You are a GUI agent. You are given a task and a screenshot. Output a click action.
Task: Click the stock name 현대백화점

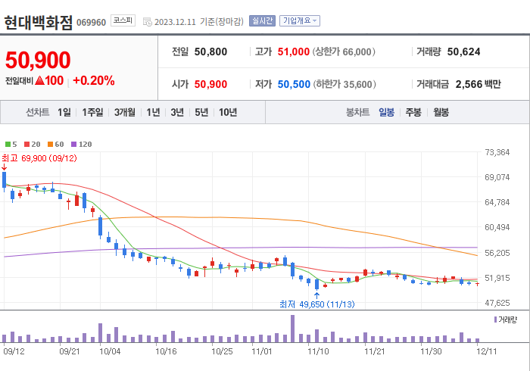click(x=38, y=22)
